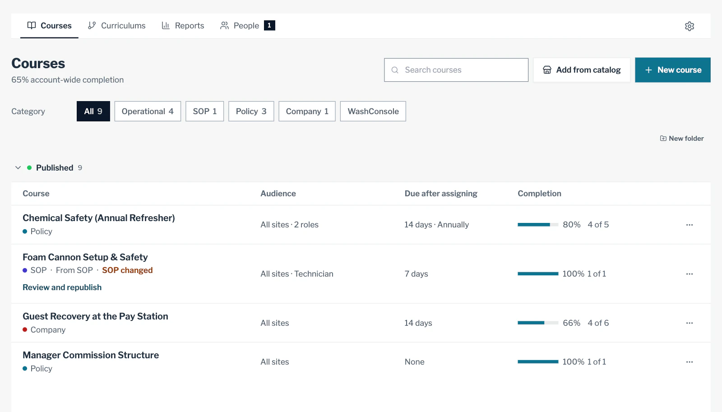
Task: Open Foam Cannon Setup & Safety course
Action: (x=85, y=257)
